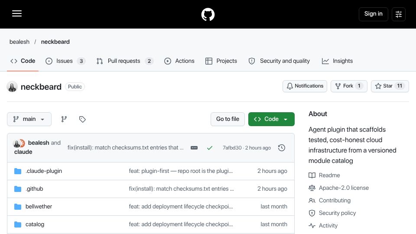Open bellwether row commit message link
The height and width of the screenshot is (234, 416).
[181, 207]
